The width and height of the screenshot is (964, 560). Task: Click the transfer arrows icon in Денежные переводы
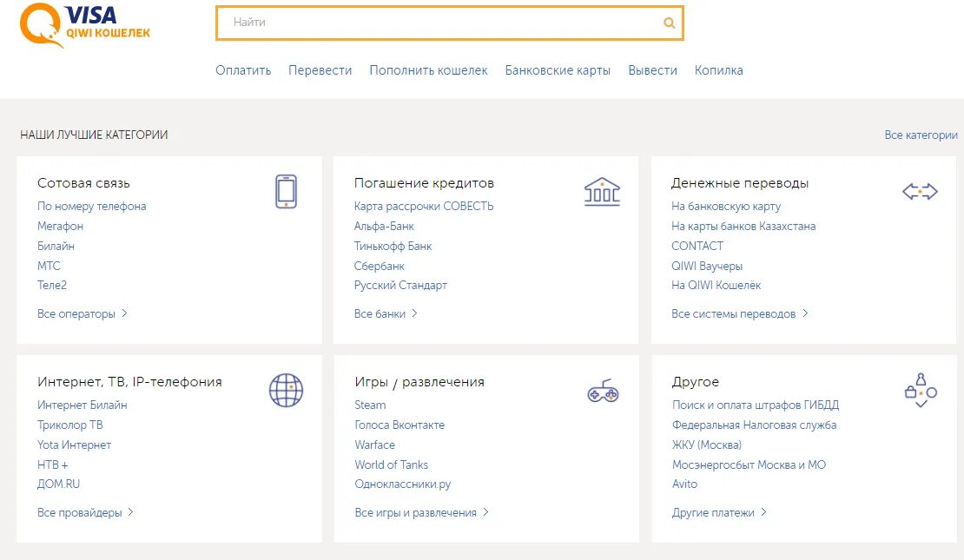point(920,192)
